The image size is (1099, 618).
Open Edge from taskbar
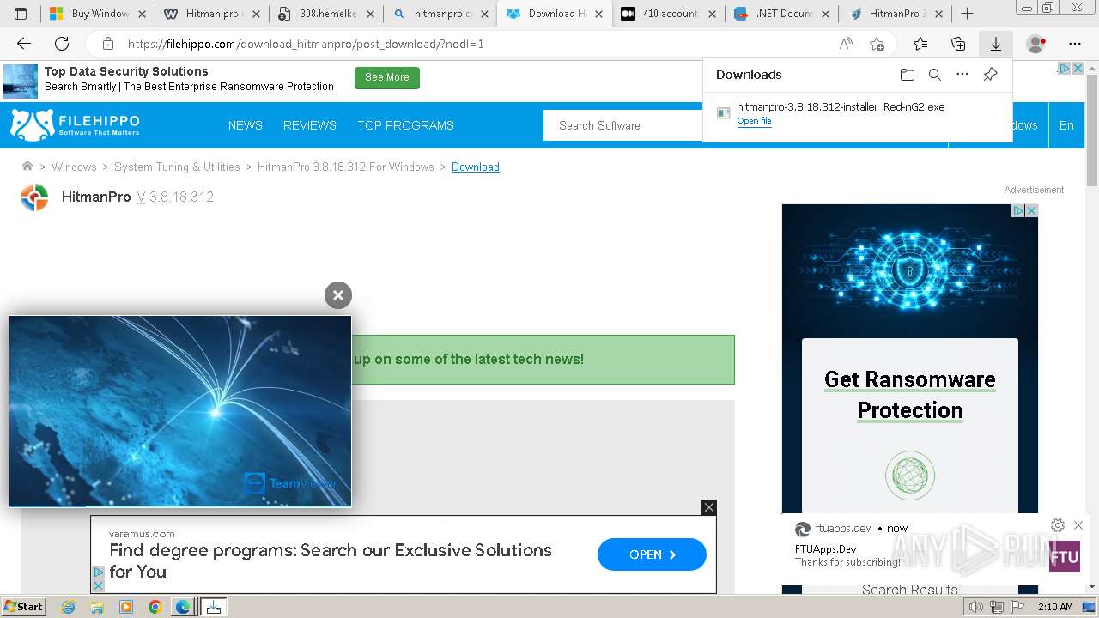183,607
